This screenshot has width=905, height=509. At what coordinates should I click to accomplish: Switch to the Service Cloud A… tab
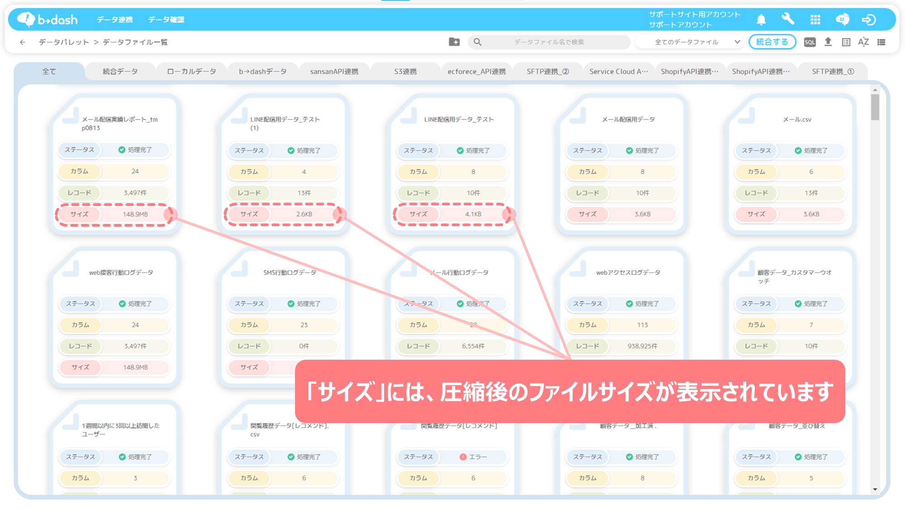619,71
